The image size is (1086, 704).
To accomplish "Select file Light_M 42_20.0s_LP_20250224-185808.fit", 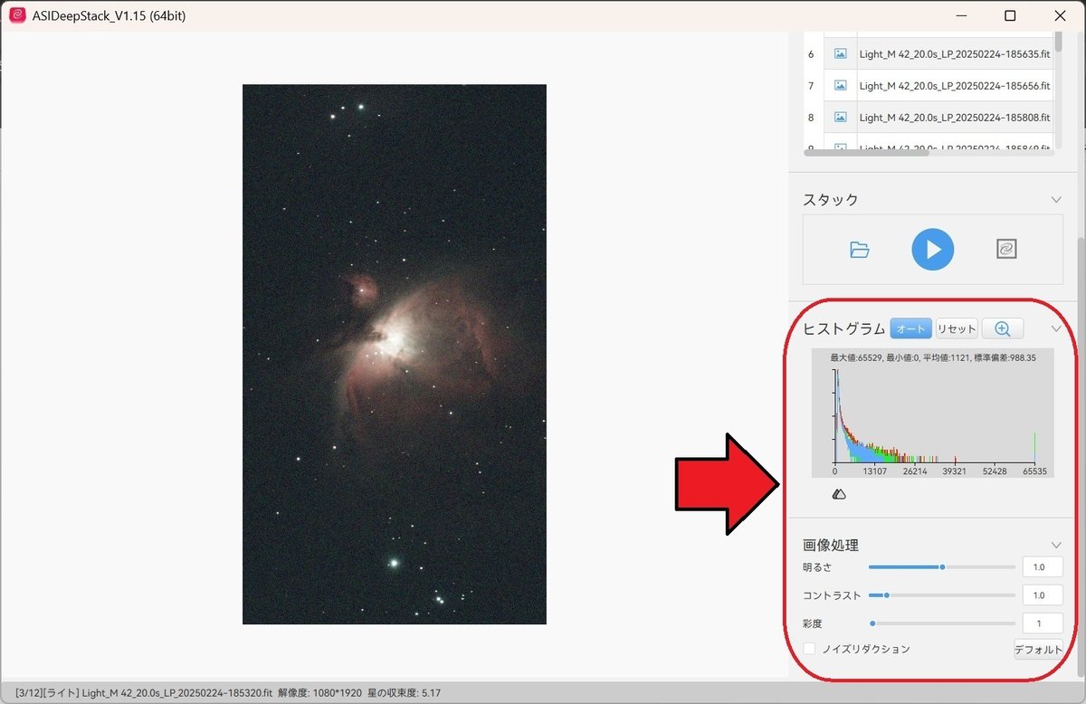I will 953,118.
